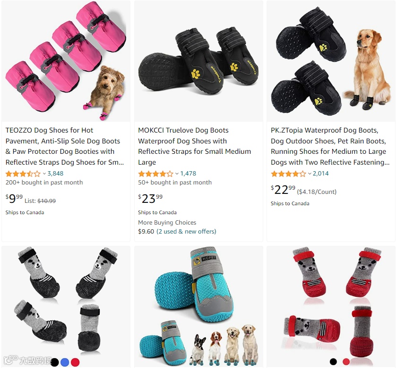This screenshot has width=397, height=368.
Task: Open the star rating icon for TEOZZO shoes
Action: (23, 174)
